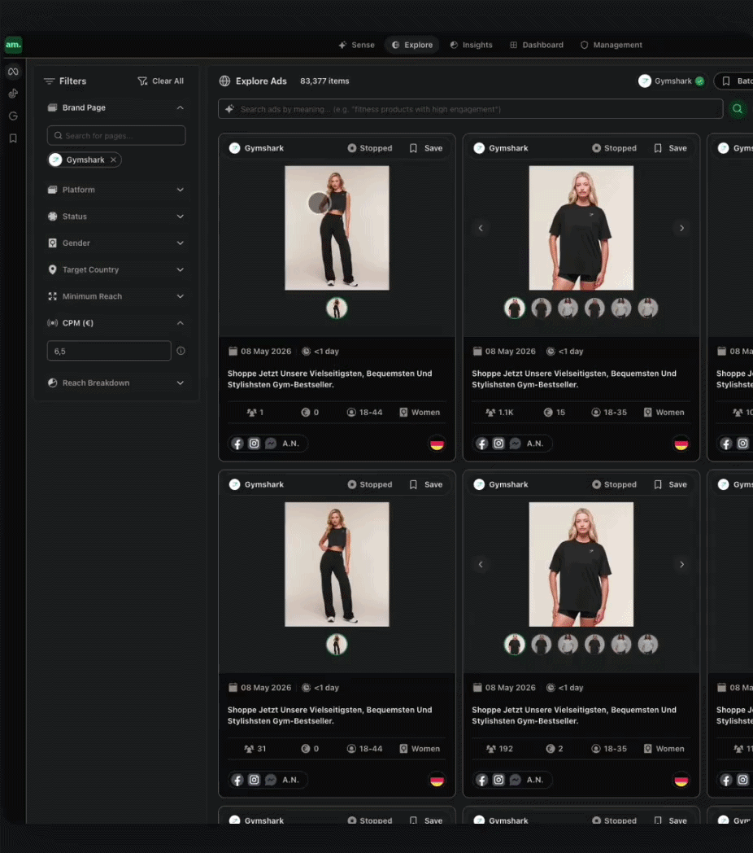The width and height of the screenshot is (753, 853).
Task: Click the Women label on reach 31 ad
Action: click(x=420, y=749)
